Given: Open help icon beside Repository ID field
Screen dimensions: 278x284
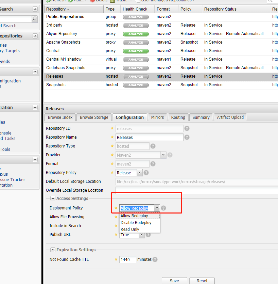Looking at the screenshot, I should (187, 128).
